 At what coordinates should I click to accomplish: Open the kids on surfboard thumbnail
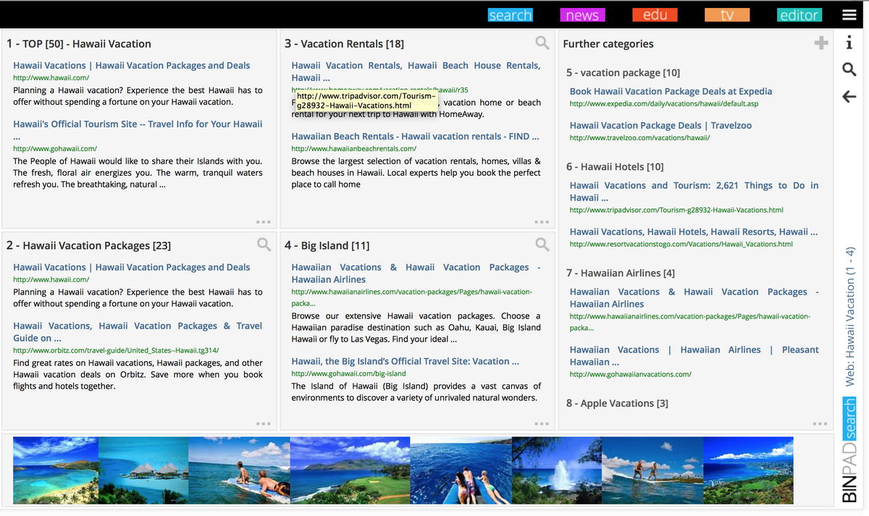tap(239, 470)
